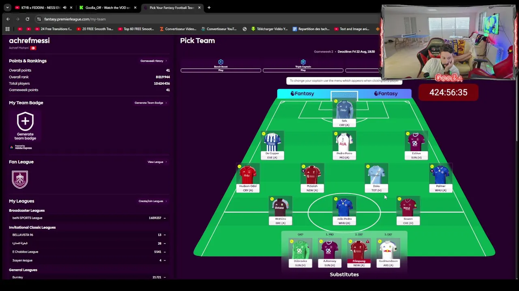Open info icon on Watkins's card
The height and width of the screenshot is (291, 519).
point(272,199)
